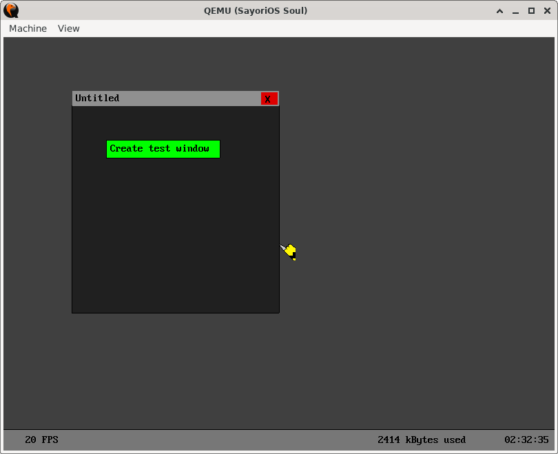The width and height of the screenshot is (558, 454).
Task: Click the bottom edge of the Untitled window
Action: coord(175,312)
